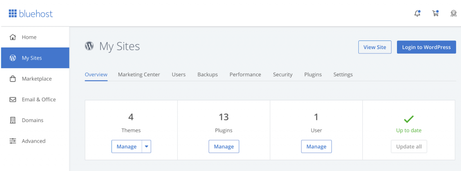Click the Login to WordPress button

pos(426,47)
